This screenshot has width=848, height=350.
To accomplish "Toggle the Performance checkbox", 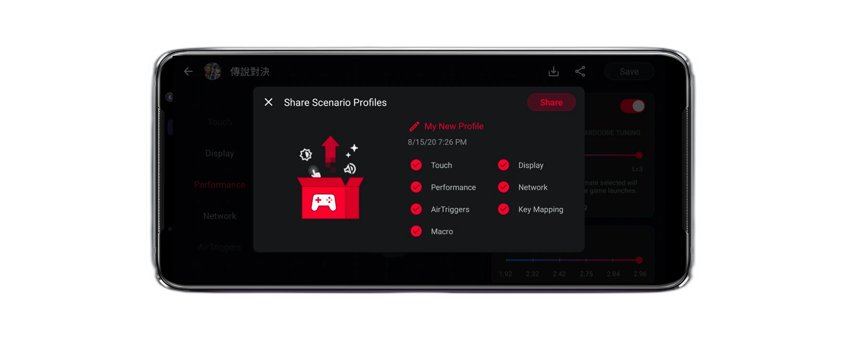I will coord(416,187).
